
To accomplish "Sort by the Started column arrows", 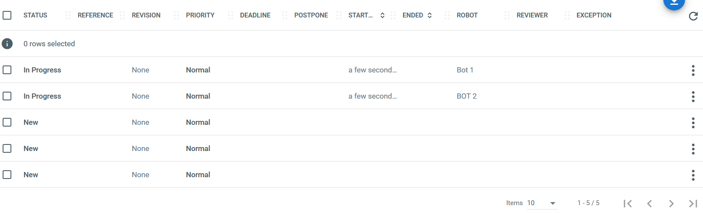I will [x=382, y=15].
